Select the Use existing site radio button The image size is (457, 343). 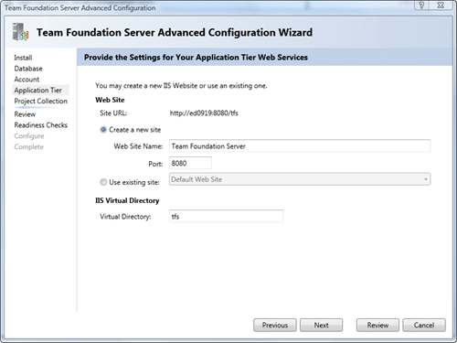[103, 182]
